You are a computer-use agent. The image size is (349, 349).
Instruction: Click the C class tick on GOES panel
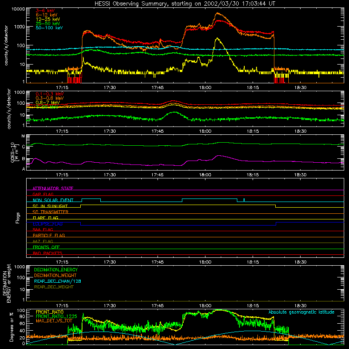click(x=24, y=147)
